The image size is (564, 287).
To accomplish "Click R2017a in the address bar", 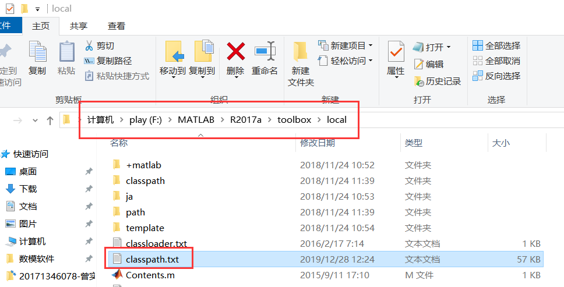I will pos(246,119).
